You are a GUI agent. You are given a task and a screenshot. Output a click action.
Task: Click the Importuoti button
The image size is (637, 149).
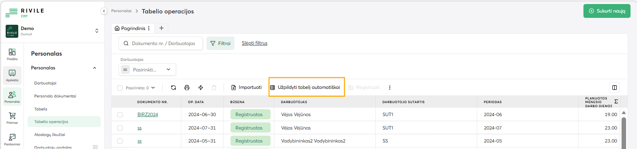coord(246,87)
